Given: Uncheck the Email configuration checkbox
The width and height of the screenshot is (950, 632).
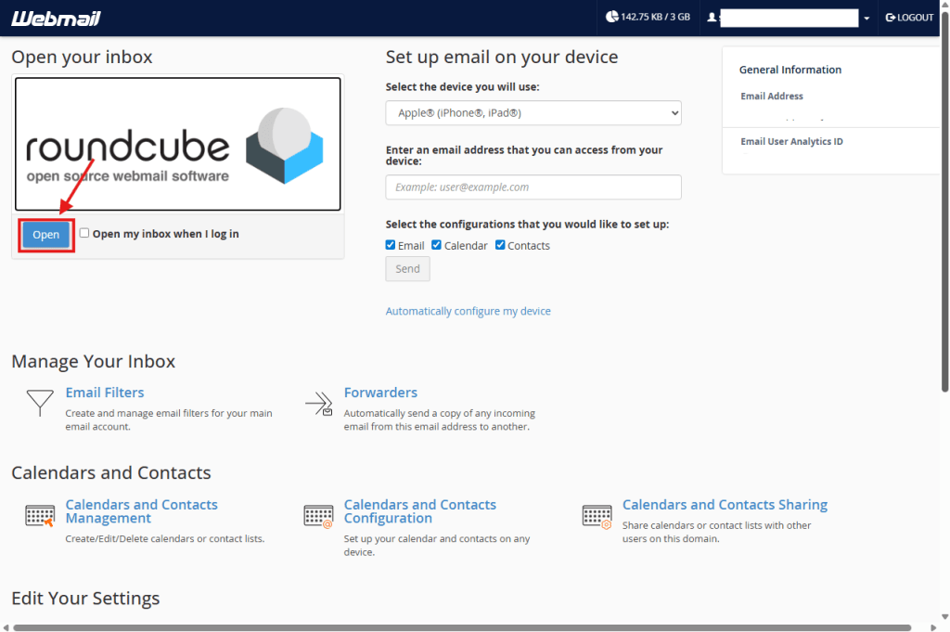Looking at the screenshot, I should [391, 245].
